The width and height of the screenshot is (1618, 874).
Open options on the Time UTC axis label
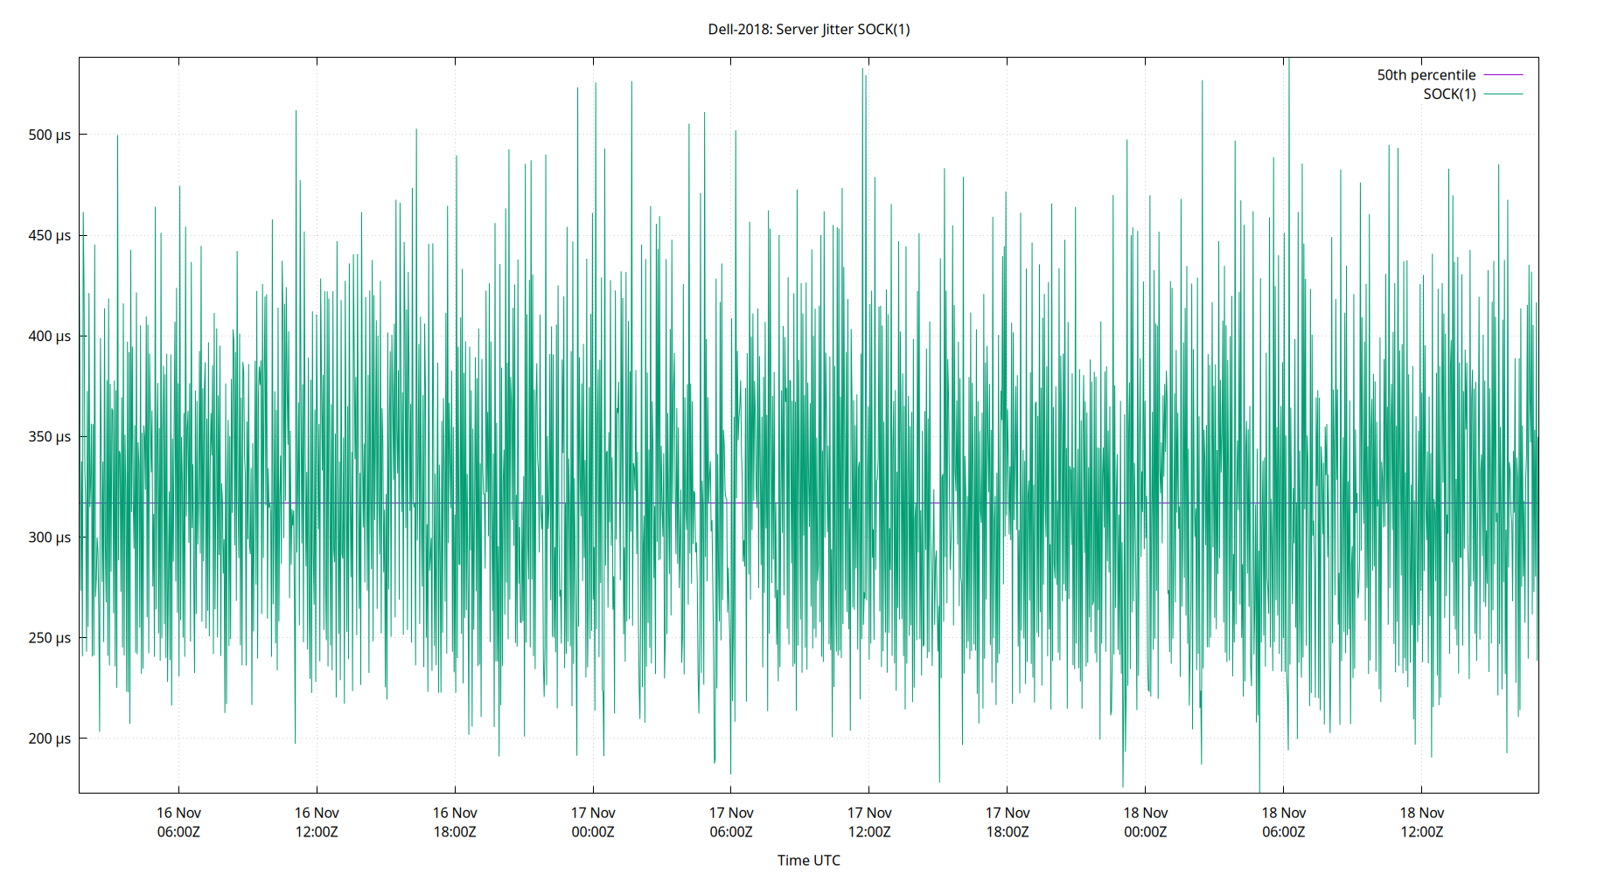coord(809,860)
